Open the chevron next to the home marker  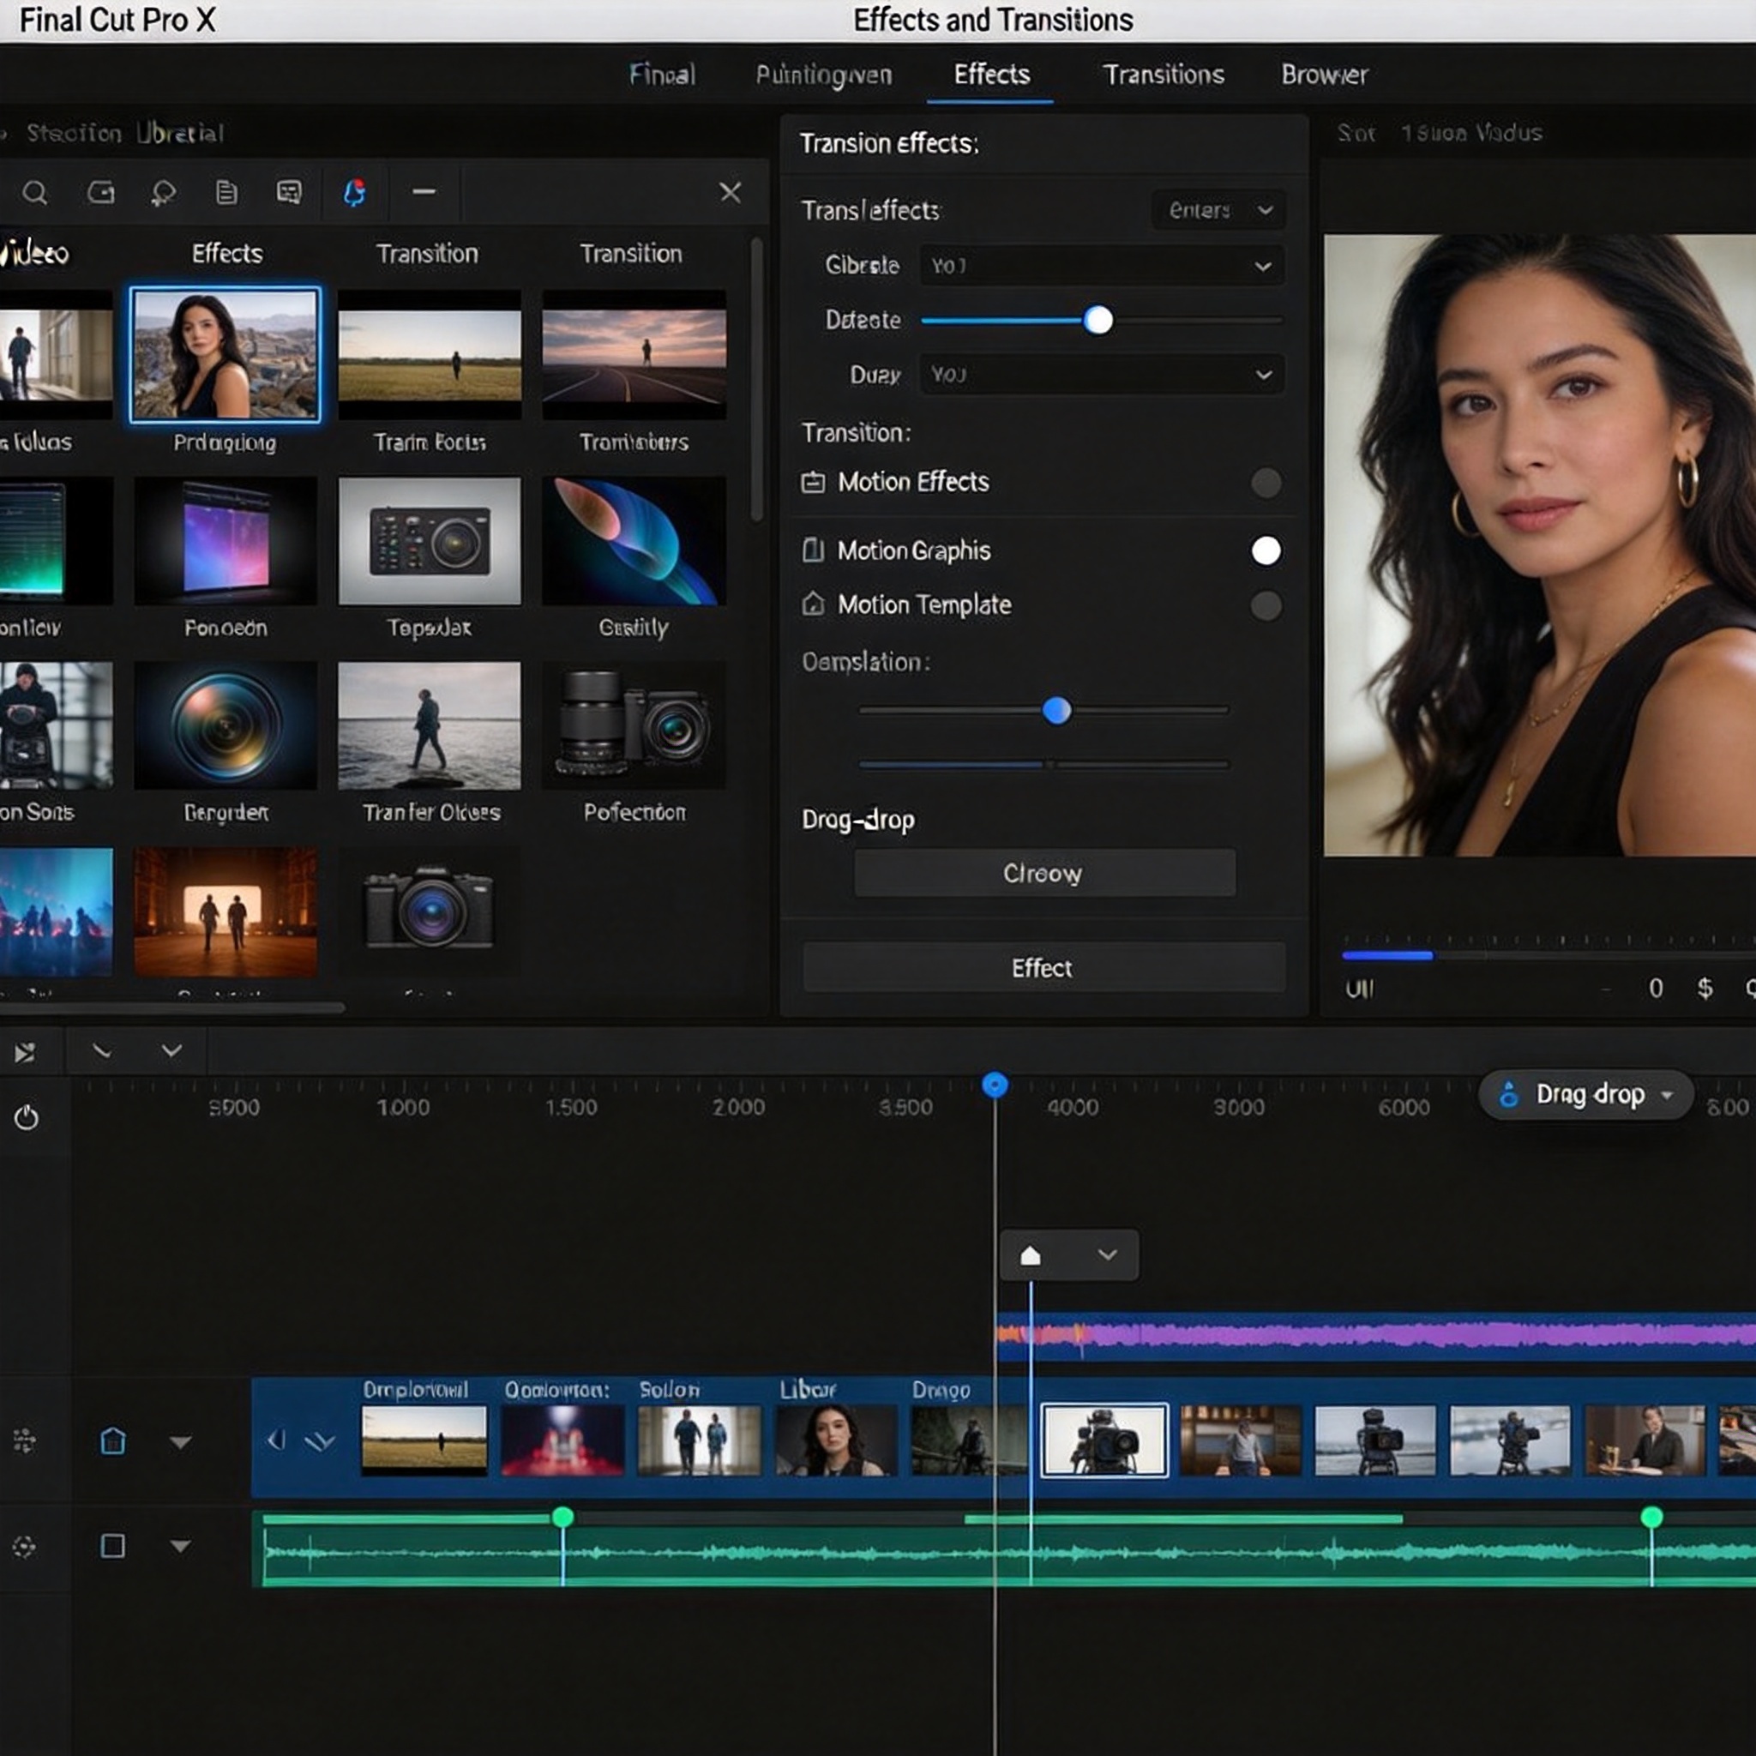click(1107, 1255)
